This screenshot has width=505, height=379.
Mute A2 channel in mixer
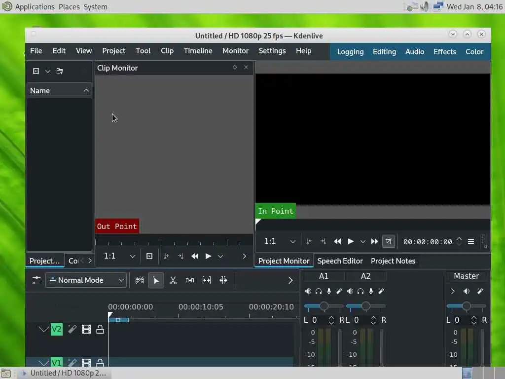coord(350,291)
